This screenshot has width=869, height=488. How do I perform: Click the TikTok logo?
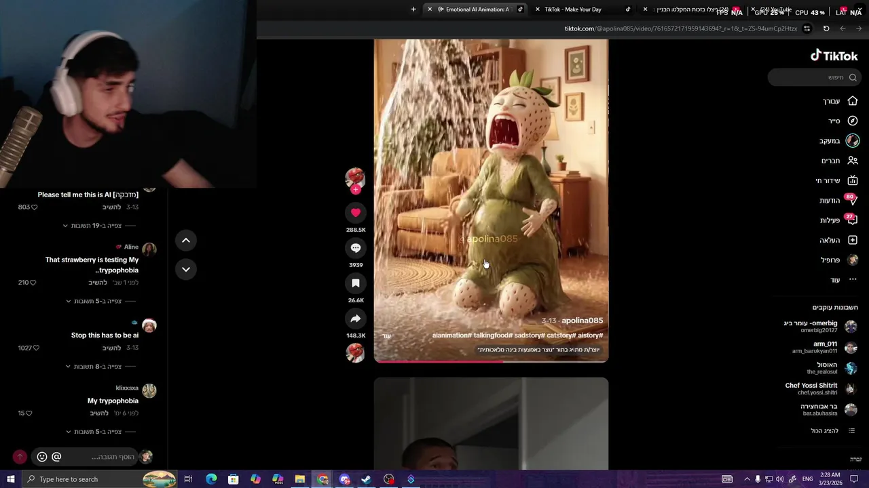[x=834, y=56]
